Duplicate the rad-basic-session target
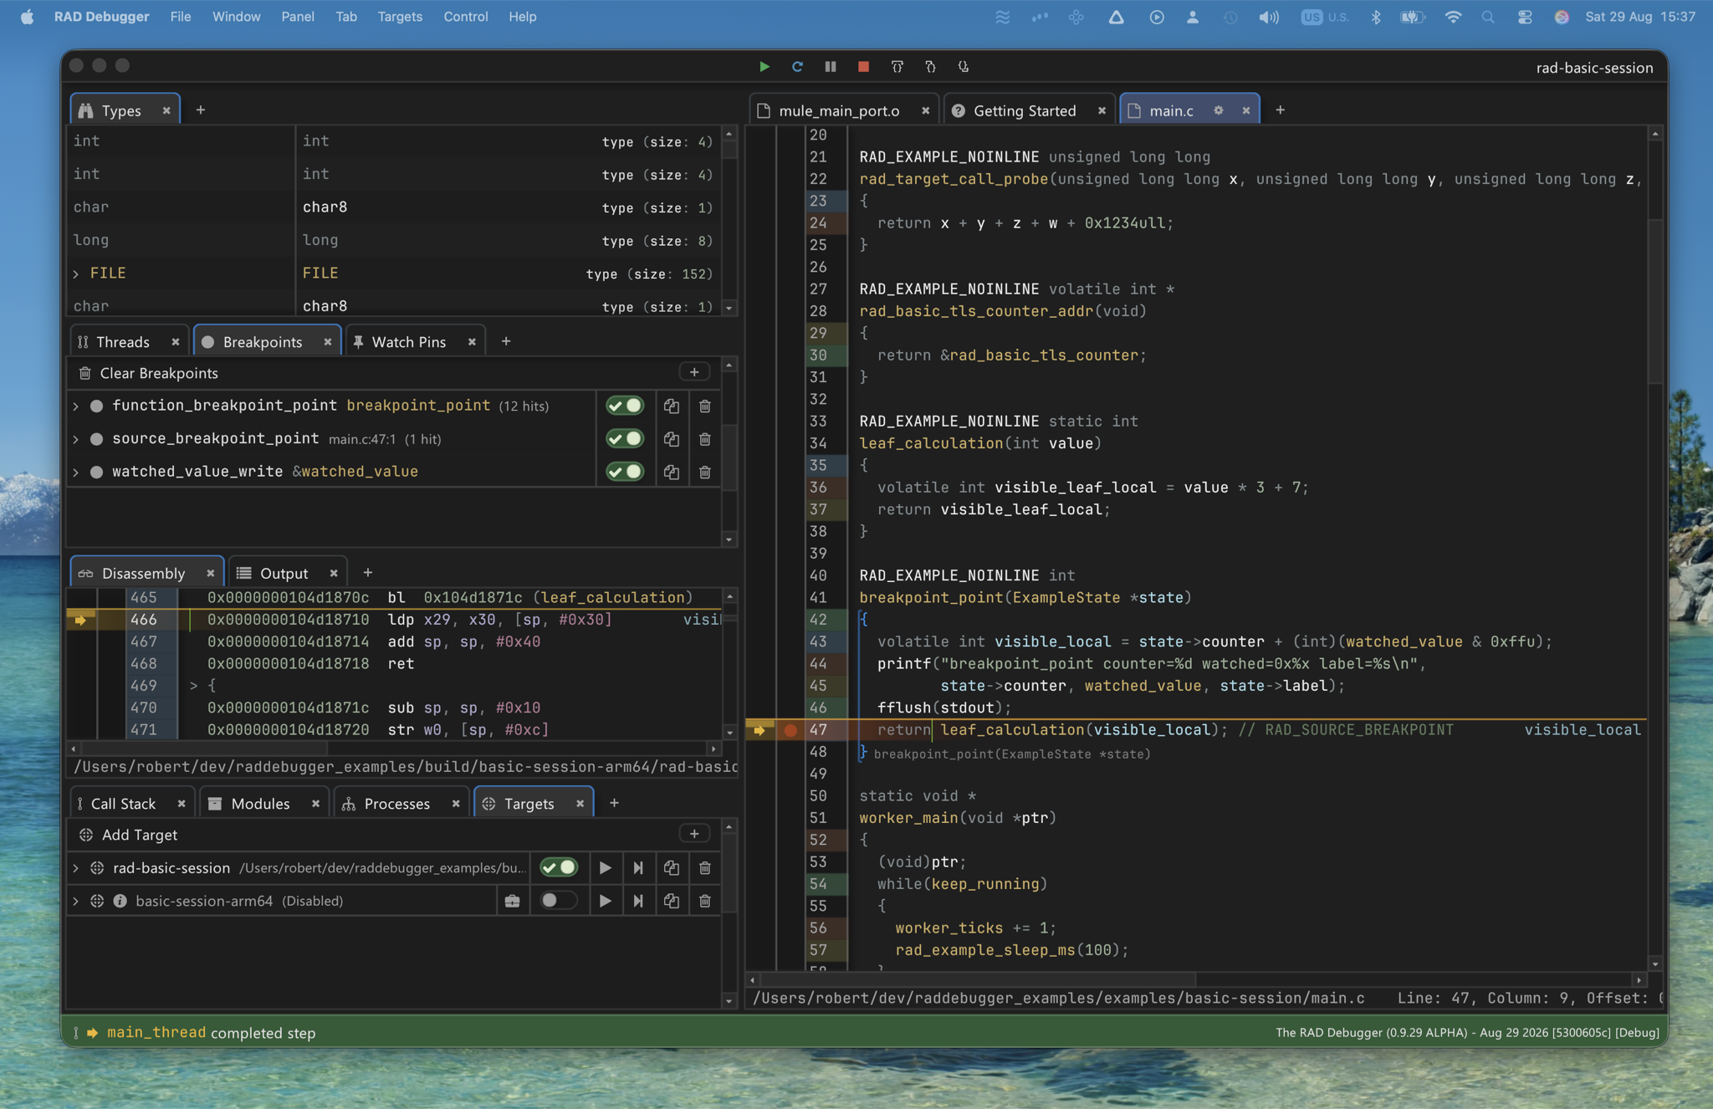 [672, 868]
